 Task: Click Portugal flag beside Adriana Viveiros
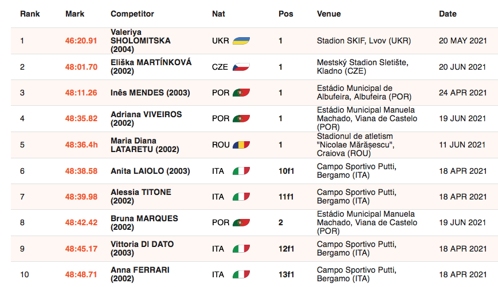click(x=241, y=118)
